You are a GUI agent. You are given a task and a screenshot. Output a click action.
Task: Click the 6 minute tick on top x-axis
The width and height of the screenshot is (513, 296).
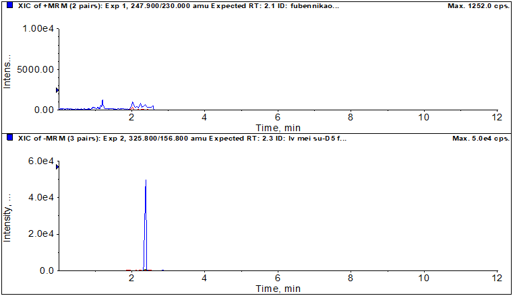pos(278,118)
